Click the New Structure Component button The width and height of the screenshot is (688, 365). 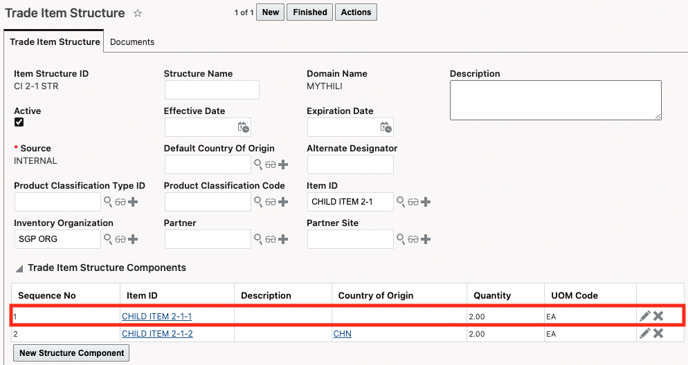[72, 353]
